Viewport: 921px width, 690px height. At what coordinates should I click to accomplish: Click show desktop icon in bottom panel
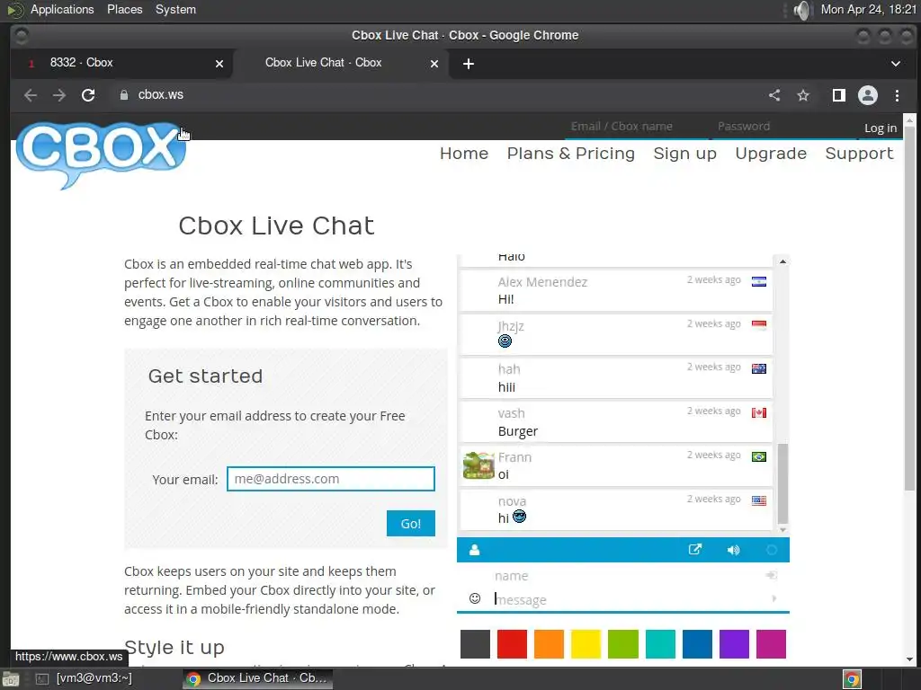pyautogui.click(x=10, y=679)
